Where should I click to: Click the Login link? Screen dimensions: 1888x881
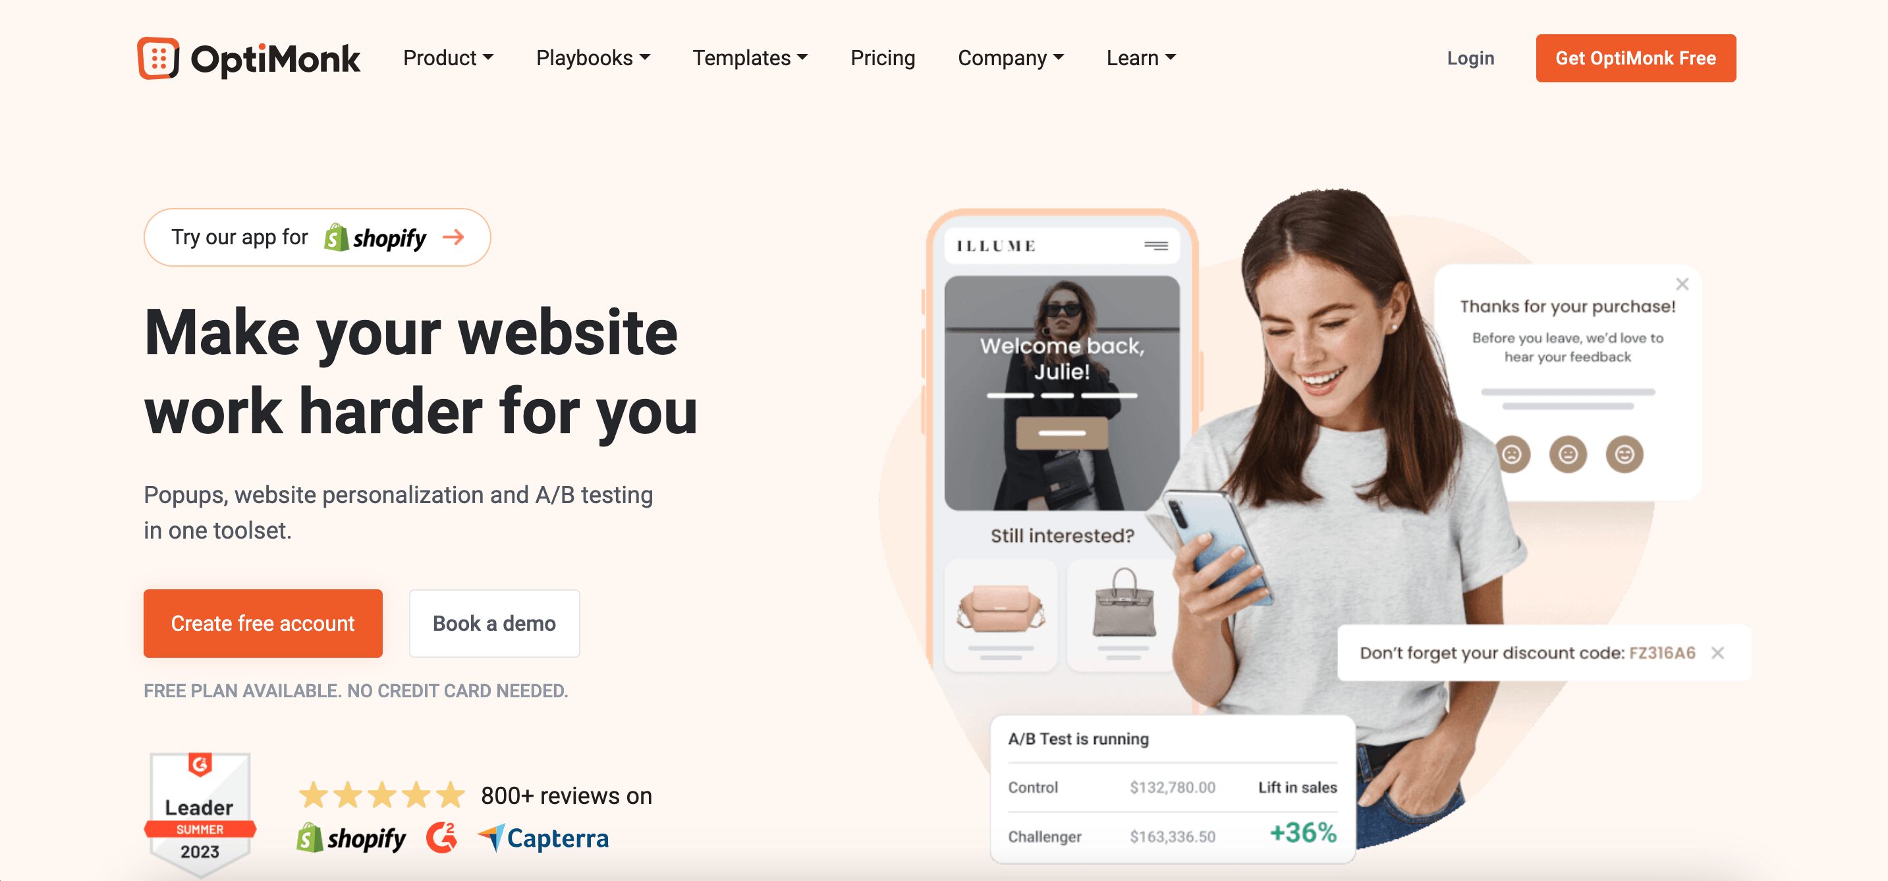(x=1470, y=58)
